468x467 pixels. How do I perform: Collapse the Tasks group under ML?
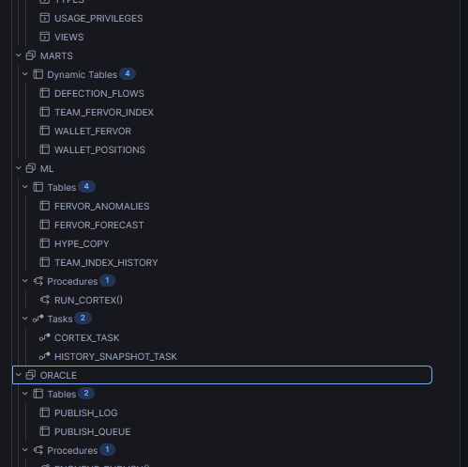(x=25, y=319)
